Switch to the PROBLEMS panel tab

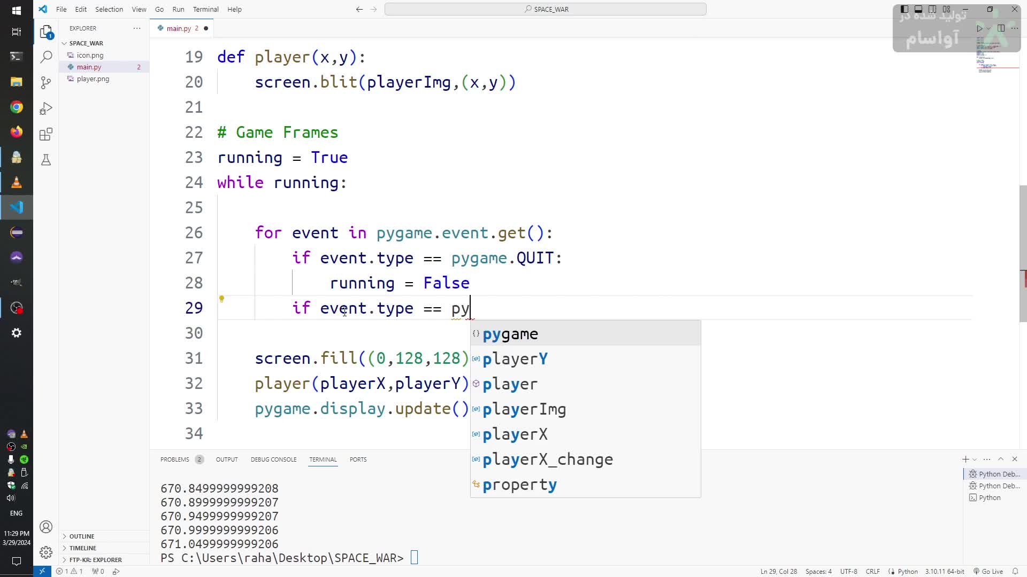pos(175,459)
